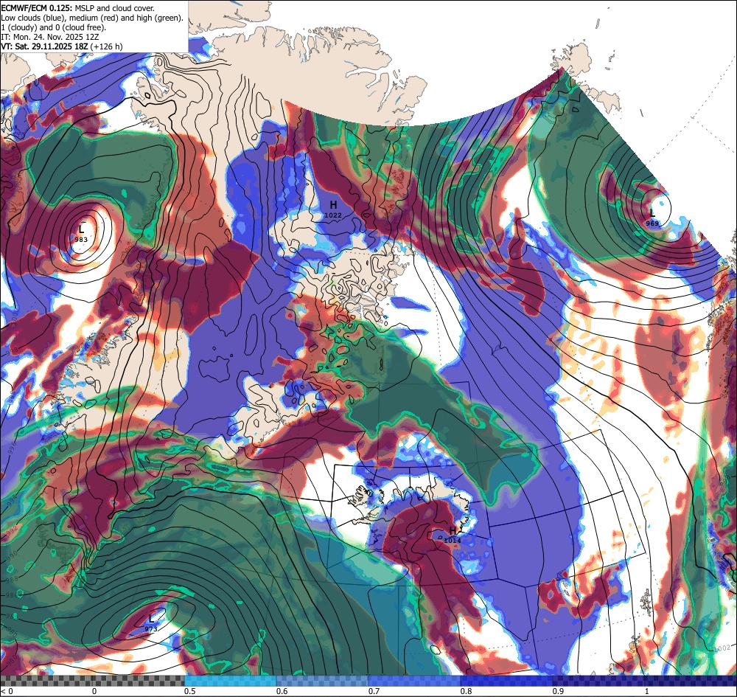Click the '0.8' color scale label

pyautogui.click(x=467, y=691)
